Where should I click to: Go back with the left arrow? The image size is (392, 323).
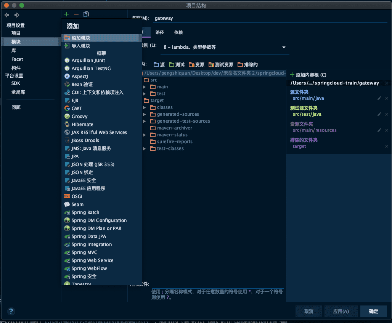7,15
